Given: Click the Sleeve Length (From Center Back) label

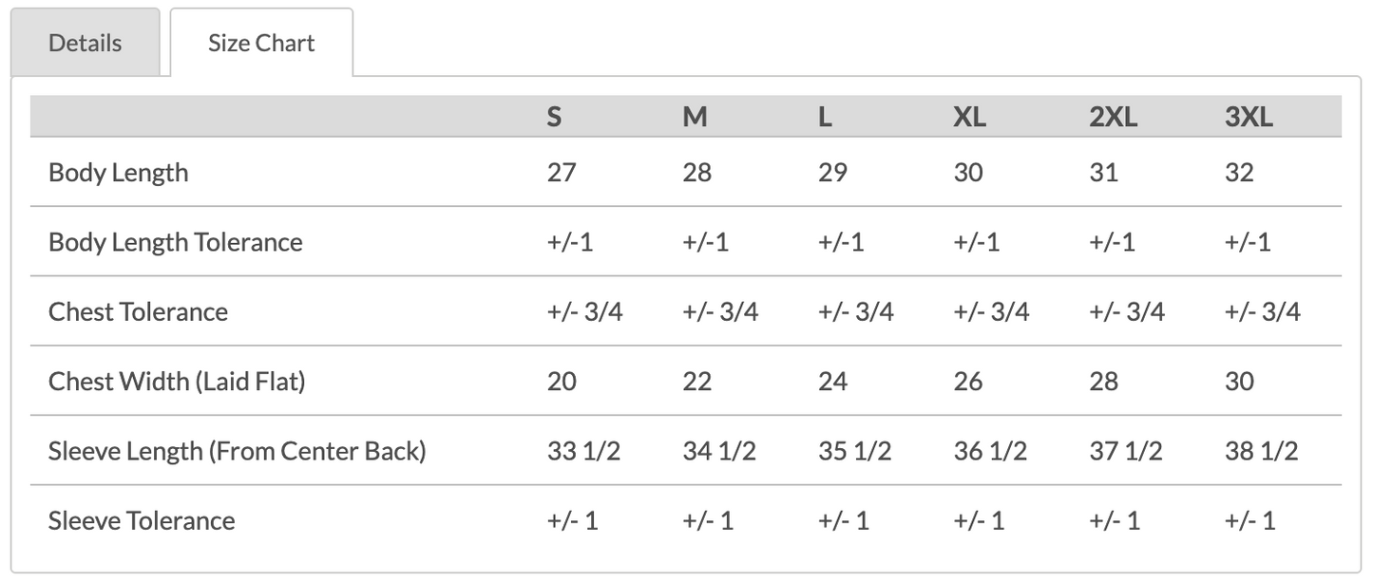Looking at the screenshot, I should (237, 451).
